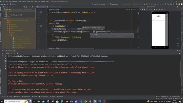183x103 pixels.
Task: Click scroll up arrow in console gutter
Action: [x=5, y=56]
